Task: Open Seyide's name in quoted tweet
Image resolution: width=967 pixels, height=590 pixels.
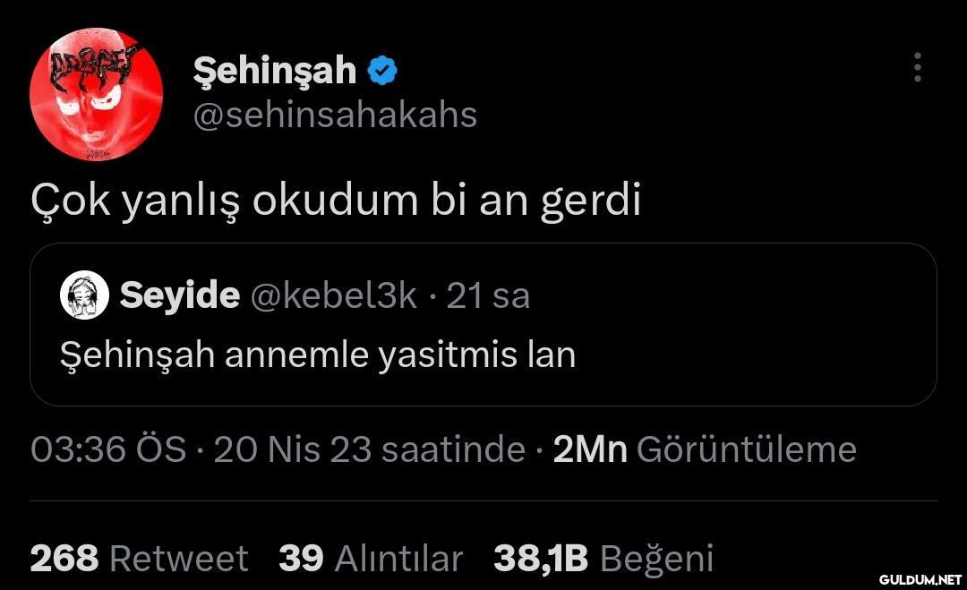Action: 179,295
